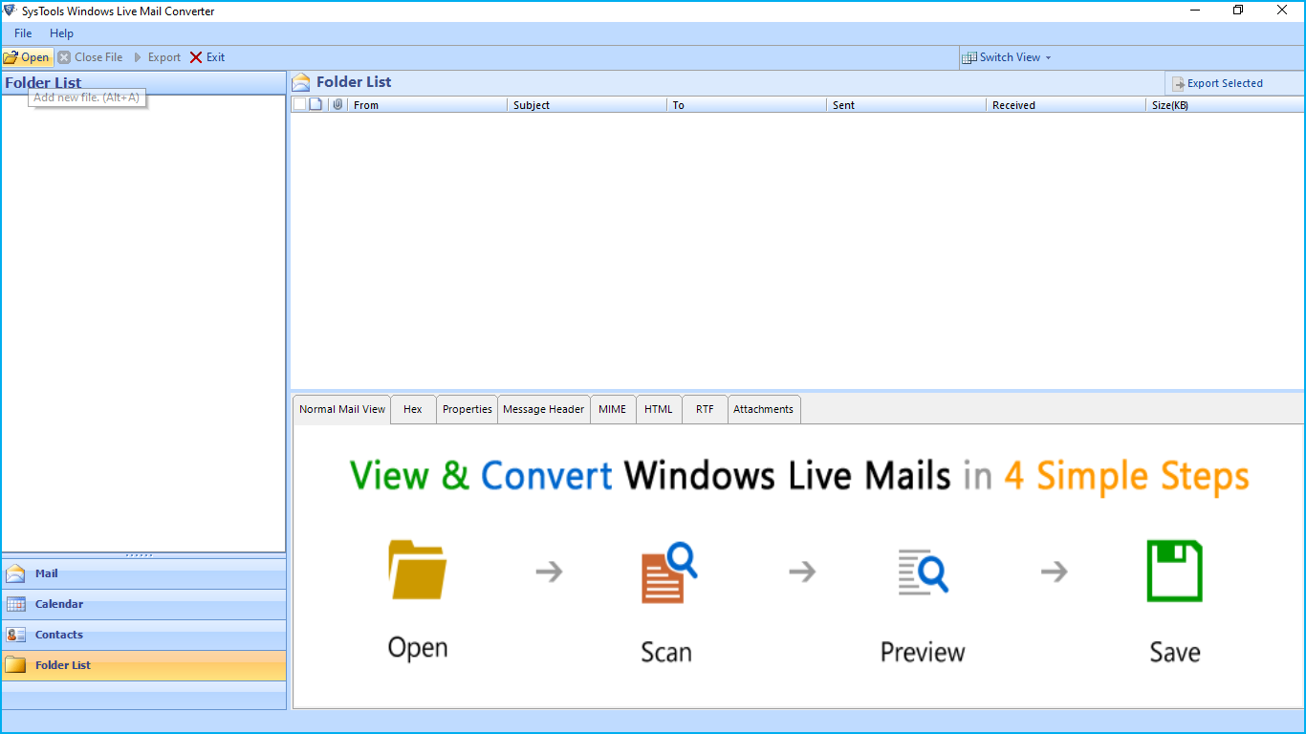Sort by From column header
Screen dimensions: 1306x734
click(x=427, y=105)
